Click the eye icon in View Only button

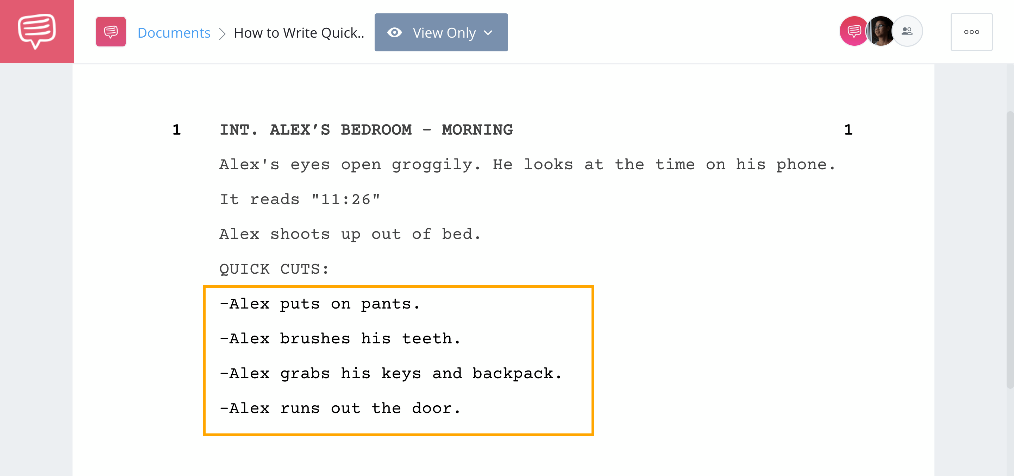pyautogui.click(x=395, y=31)
